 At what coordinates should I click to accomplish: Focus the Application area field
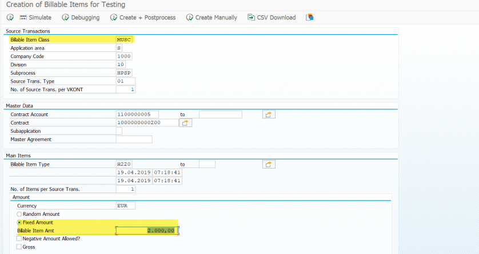119,48
